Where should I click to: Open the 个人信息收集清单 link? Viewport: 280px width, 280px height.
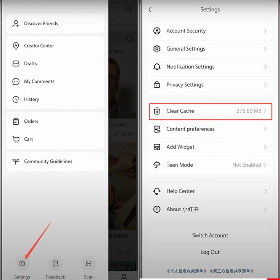click(187, 271)
